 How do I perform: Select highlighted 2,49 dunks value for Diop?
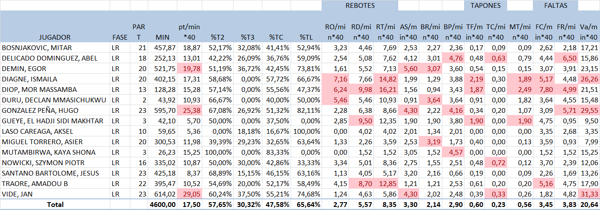[520, 89]
